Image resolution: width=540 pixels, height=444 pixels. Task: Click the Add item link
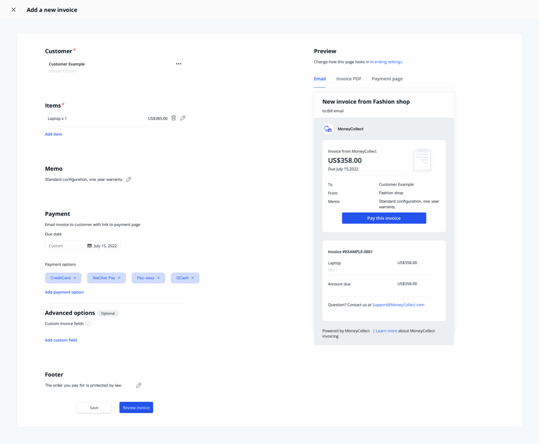coord(53,134)
